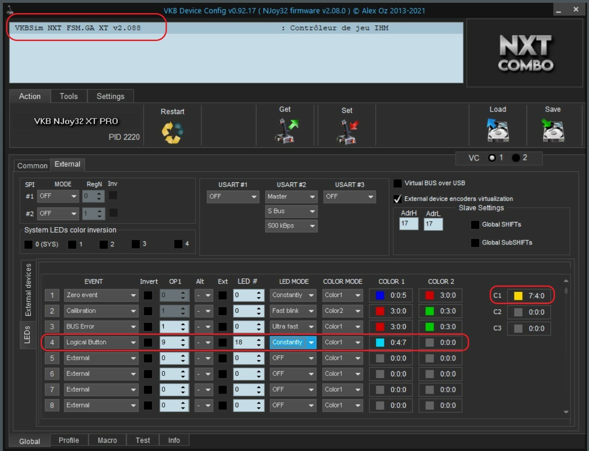The width and height of the screenshot is (589, 451).
Task: Click the Save disk icon
Action: (x=553, y=130)
